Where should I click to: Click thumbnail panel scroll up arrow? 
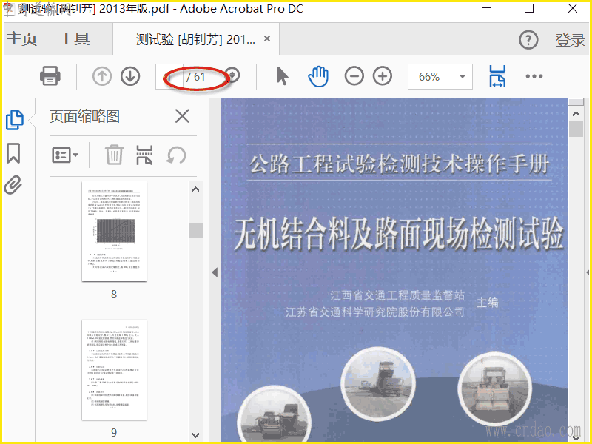pyautogui.click(x=195, y=189)
